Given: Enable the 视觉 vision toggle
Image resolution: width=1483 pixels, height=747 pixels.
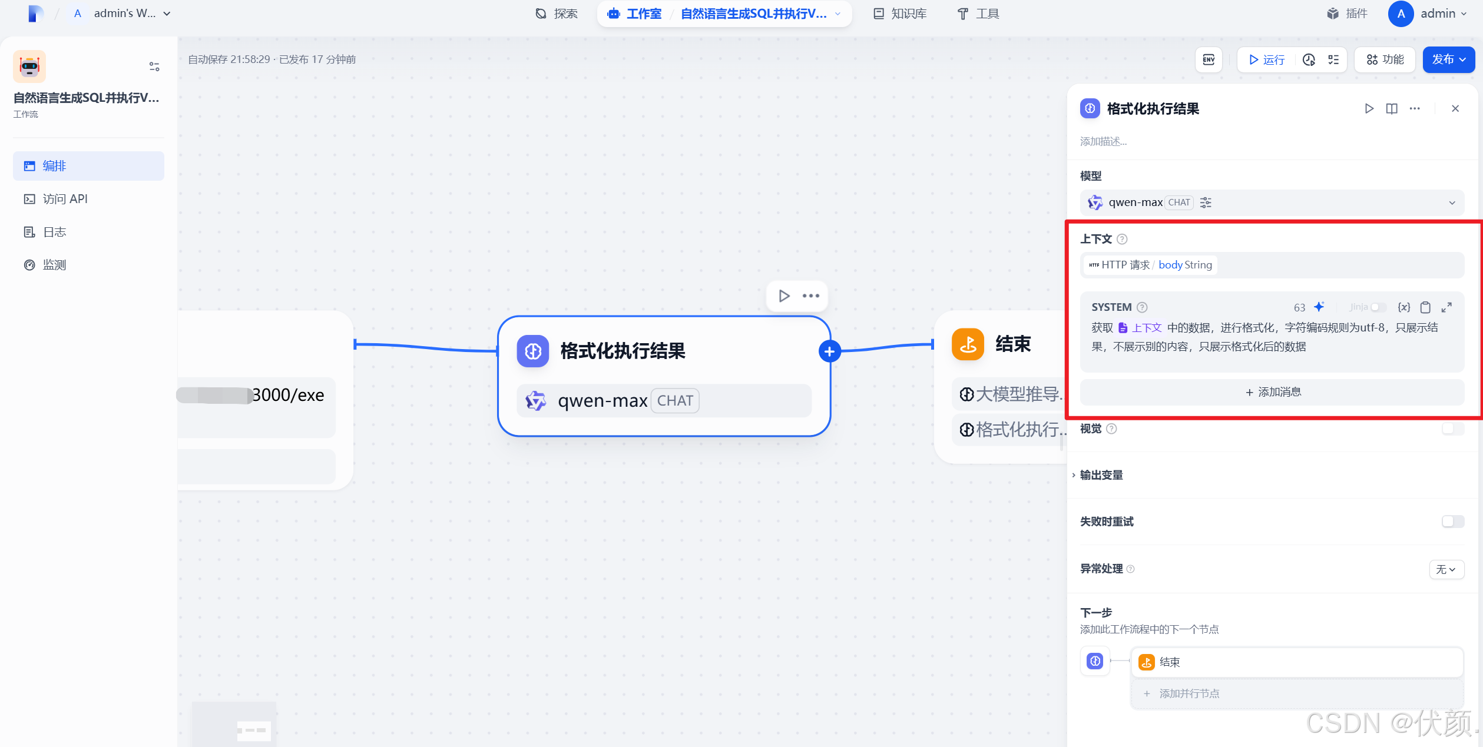Looking at the screenshot, I should [1452, 429].
